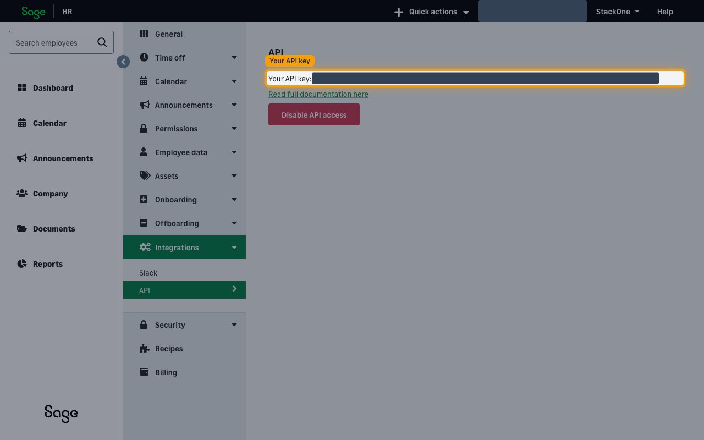Collapse the sidebar with the round arrow button
The height and width of the screenshot is (440, 704).
tap(123, 62)
